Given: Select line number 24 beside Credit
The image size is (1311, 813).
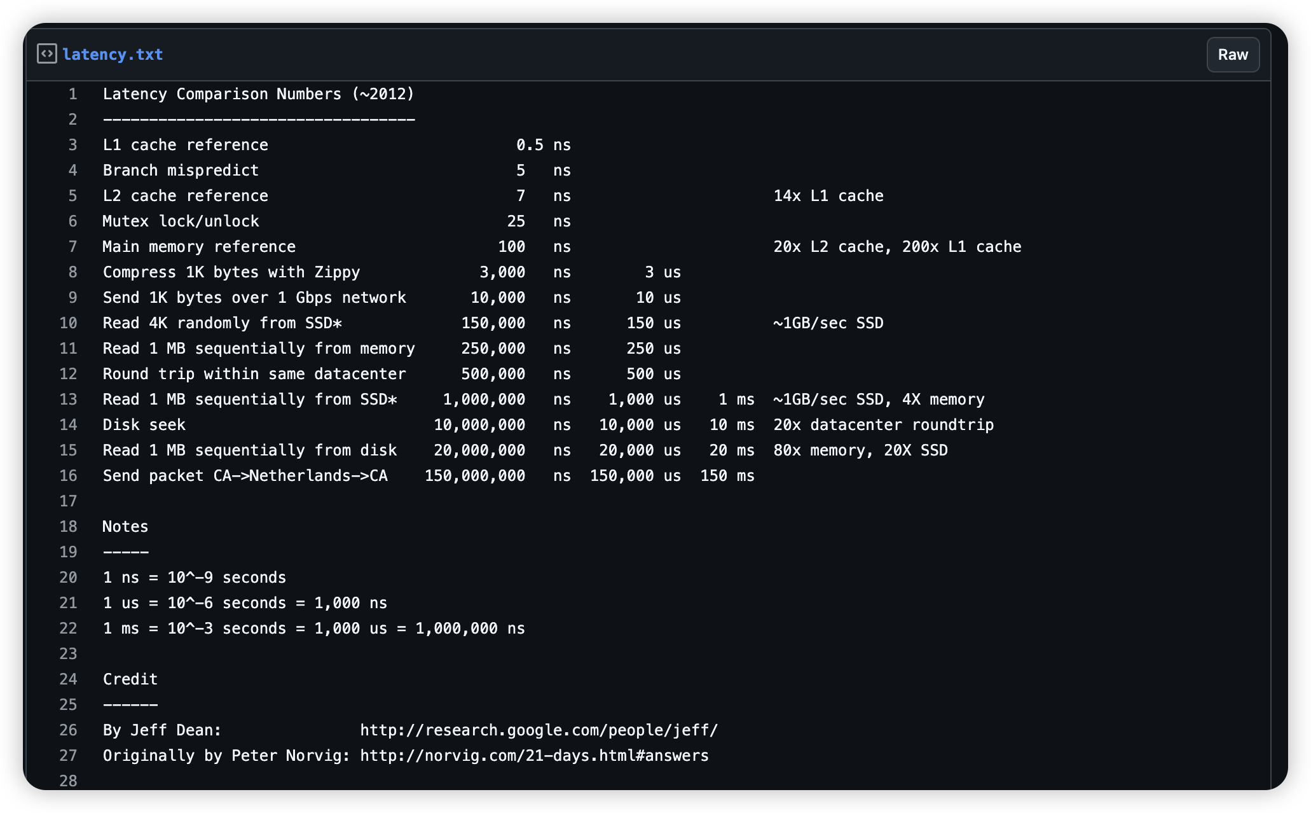Looking at the screenshot, I should 69,679.
